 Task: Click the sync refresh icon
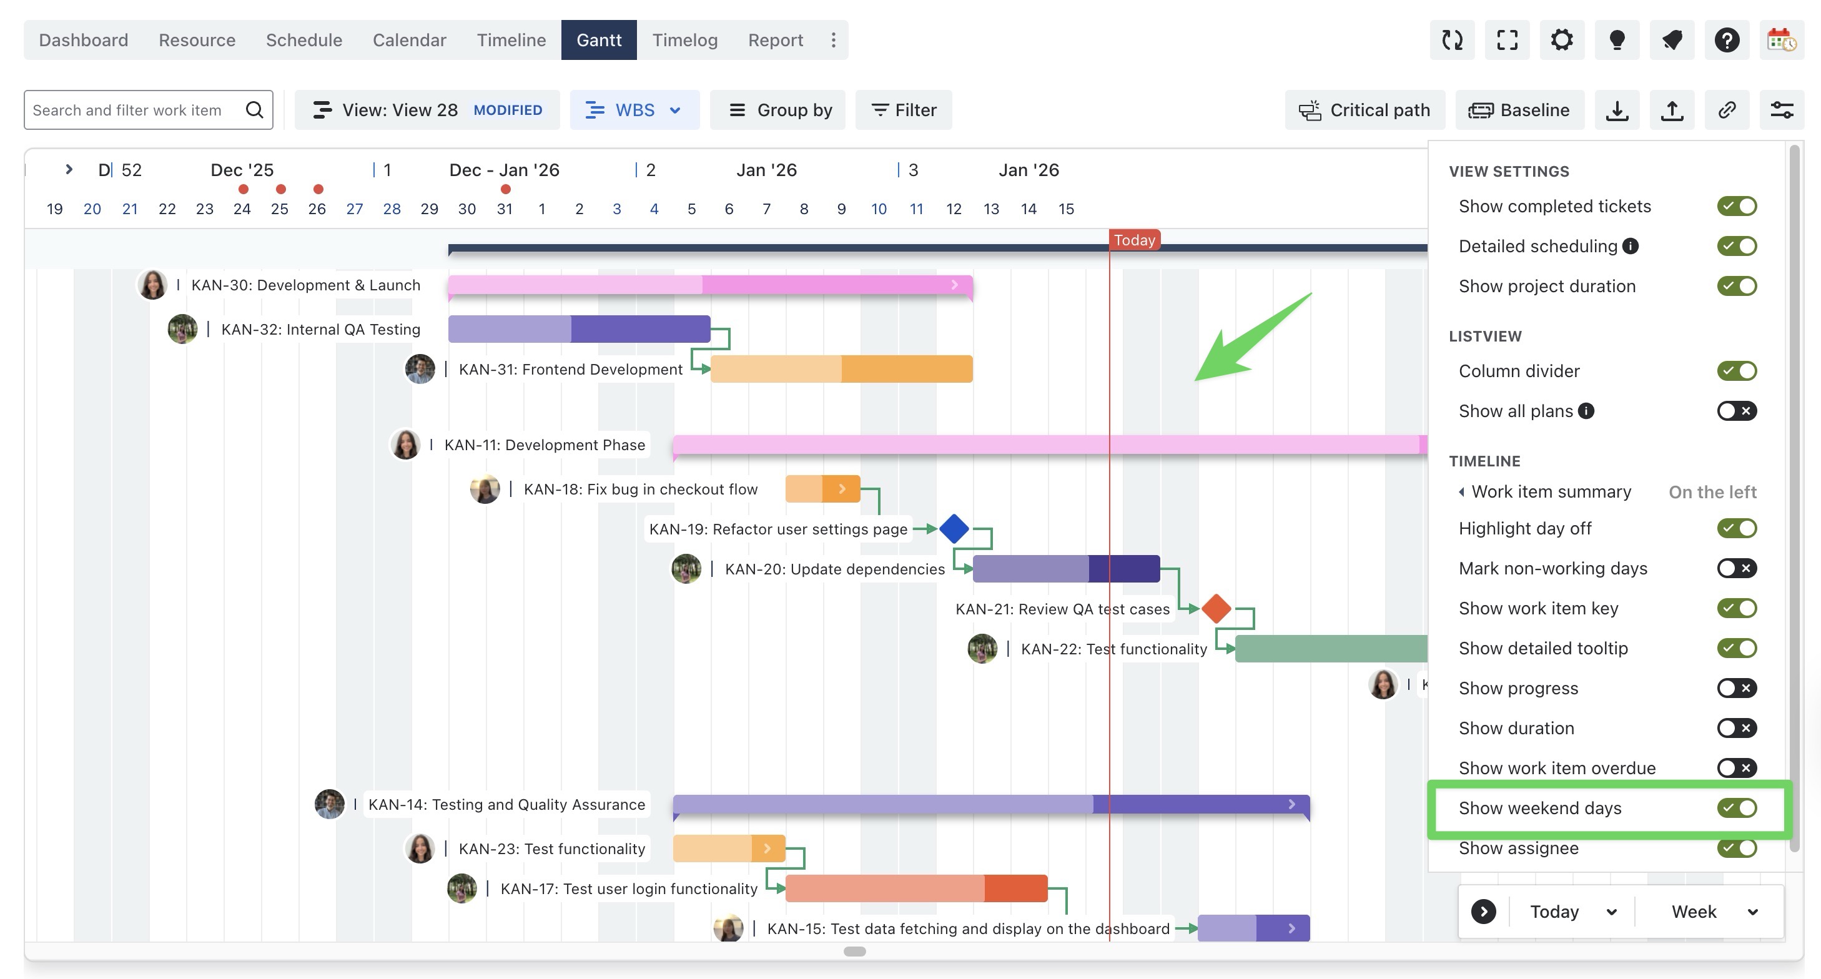coord(1452,41)
